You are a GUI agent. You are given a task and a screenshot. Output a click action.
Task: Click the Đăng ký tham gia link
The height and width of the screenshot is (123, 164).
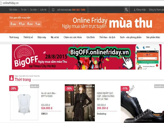156,10
